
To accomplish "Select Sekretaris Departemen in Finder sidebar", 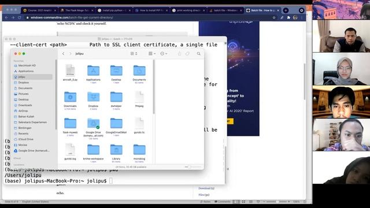I will point(32,122).
